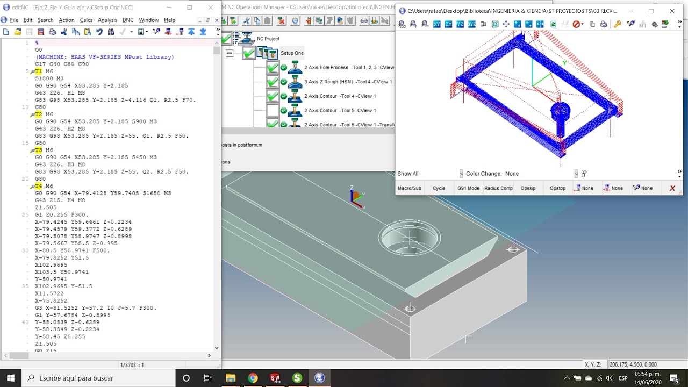Zoom in on the backplot view
Image resolution: width=688 pixels, height=387 pixels.
click(x=413, y=25)
